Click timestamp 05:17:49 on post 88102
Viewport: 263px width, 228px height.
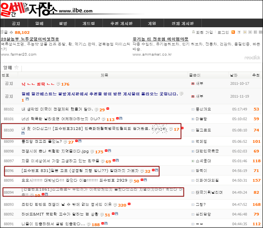[240, 109]
